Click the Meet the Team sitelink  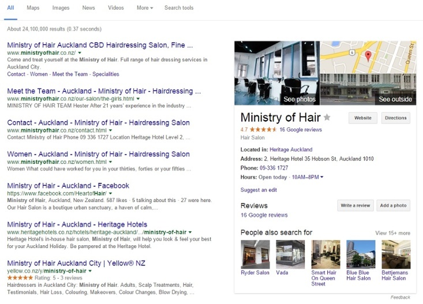tap(70, 74)
